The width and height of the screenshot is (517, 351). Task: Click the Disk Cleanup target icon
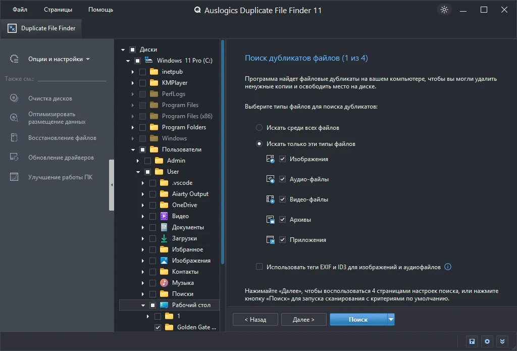point(14,98)
